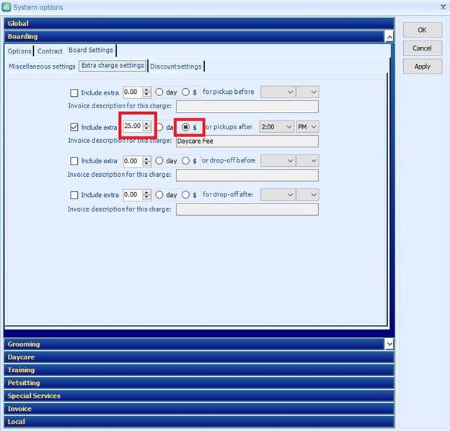Image resolution: width=450 pixels, height=431 pixels.
Task: Select $ option for pickup before charge
Action: (185, 92)
